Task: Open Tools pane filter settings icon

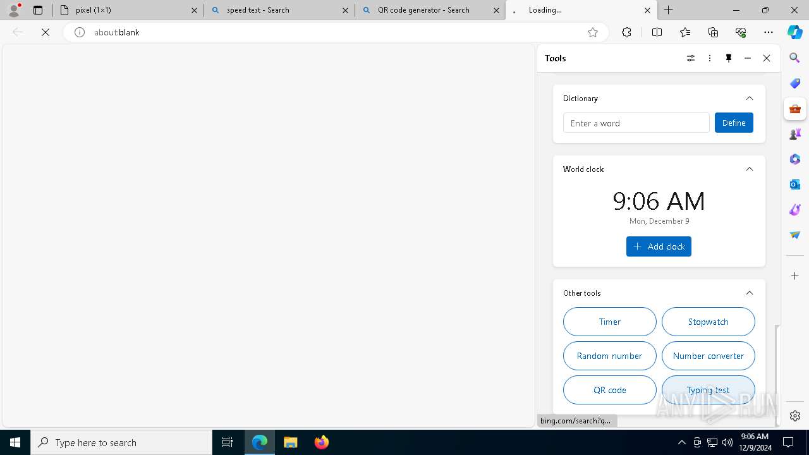Action: (x=691, y=58)
